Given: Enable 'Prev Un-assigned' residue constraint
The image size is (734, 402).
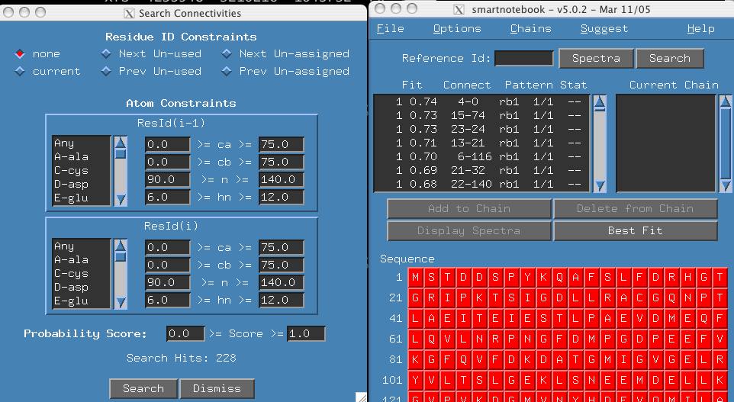Looking at the screenshot, I should [x=227, y=72].
